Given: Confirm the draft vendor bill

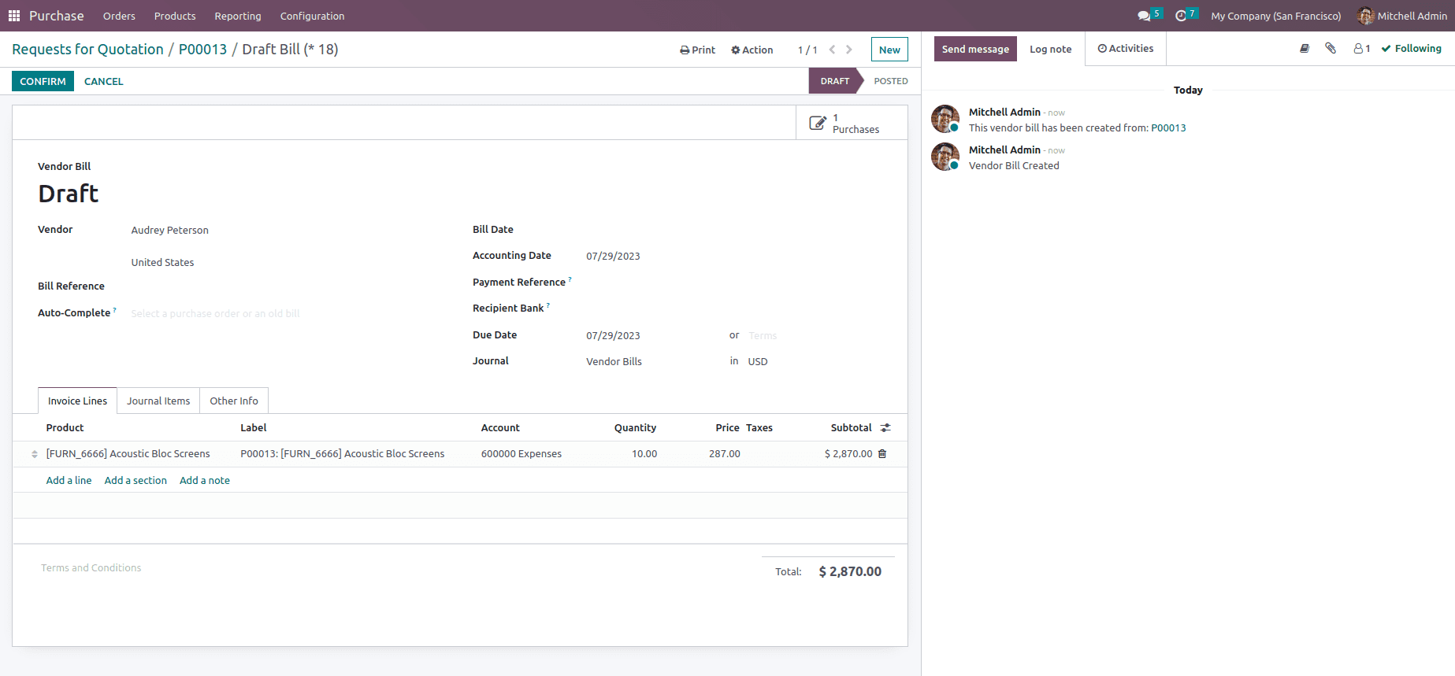Looking at the screenshot, I should (43, 81).
